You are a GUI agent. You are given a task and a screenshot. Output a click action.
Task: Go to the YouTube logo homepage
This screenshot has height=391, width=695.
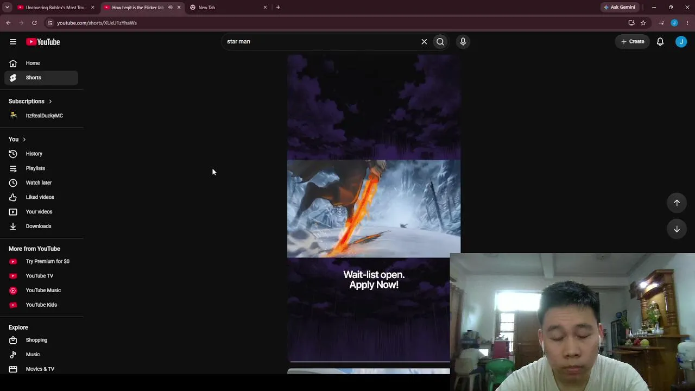[43, 42]
